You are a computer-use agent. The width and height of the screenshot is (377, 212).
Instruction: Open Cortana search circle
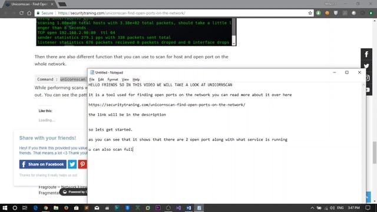click(15, 208)
